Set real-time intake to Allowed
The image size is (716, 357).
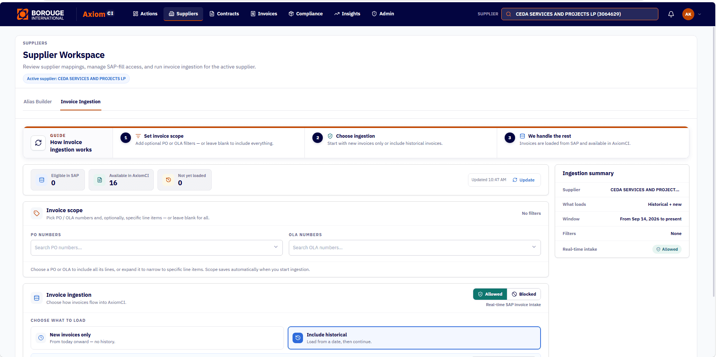pos(490,294)
